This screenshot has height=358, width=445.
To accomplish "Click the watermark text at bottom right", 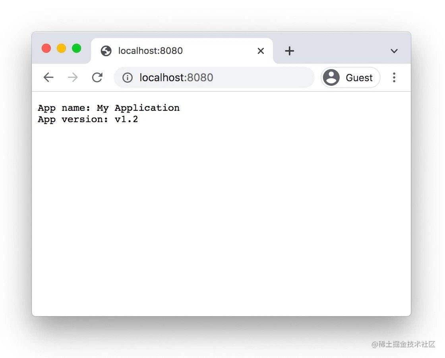I will pos(403,344).
